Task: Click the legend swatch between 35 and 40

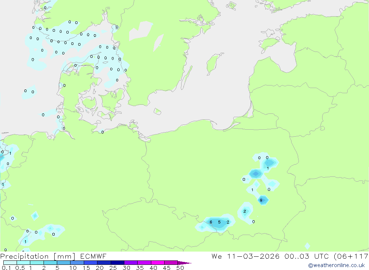Action: (x=144, y=263)
